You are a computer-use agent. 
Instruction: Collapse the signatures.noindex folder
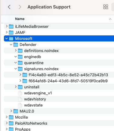[x=16, y=69]
